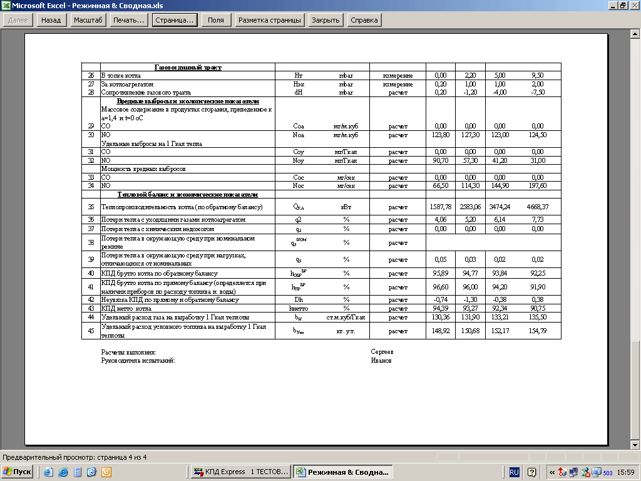Screen dimensions: 641x481
Task: Toggle zoom with Масштаб button
Action: click(88, 20)
